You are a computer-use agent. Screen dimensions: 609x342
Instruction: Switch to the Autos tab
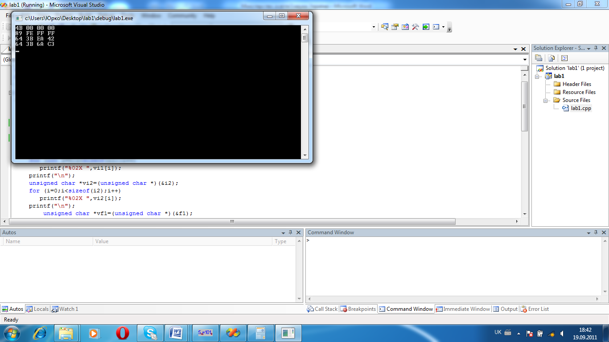[x=12, y=309]
